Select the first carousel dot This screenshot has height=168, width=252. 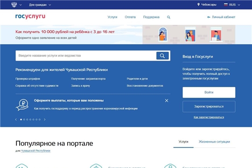tap(21, 119)
